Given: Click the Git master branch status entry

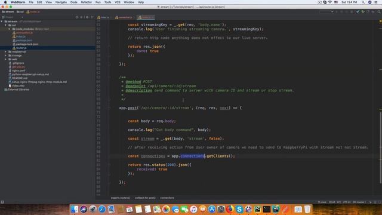Looking at the screenshot, I should click(x=359, y=202).
